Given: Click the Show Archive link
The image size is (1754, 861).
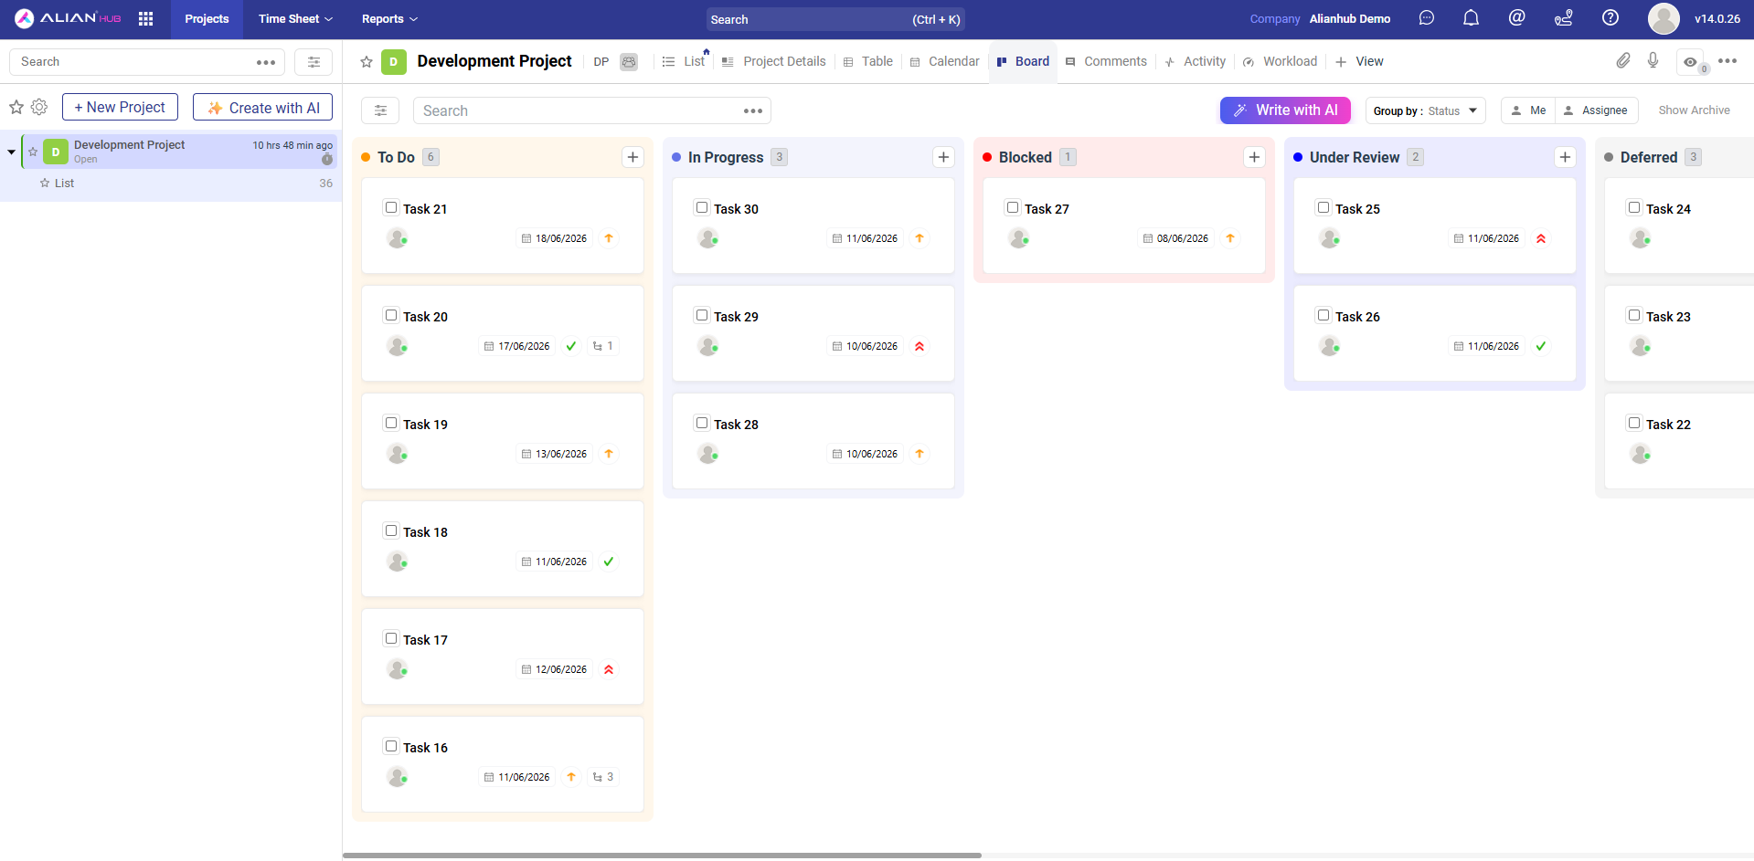Looking at the screenshot, I should [x=1694, y=110].
